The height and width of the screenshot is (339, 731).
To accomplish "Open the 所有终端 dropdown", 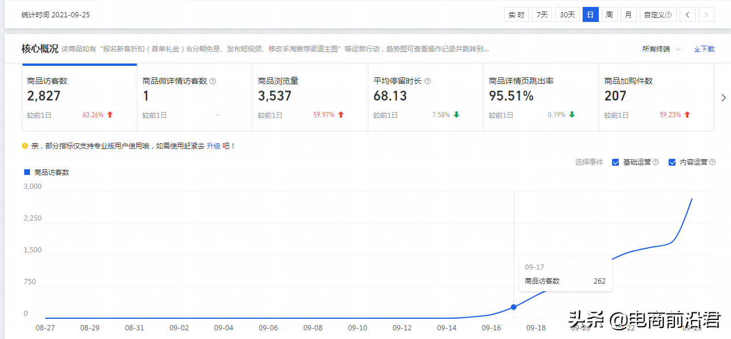I will [x=661, y=49].
